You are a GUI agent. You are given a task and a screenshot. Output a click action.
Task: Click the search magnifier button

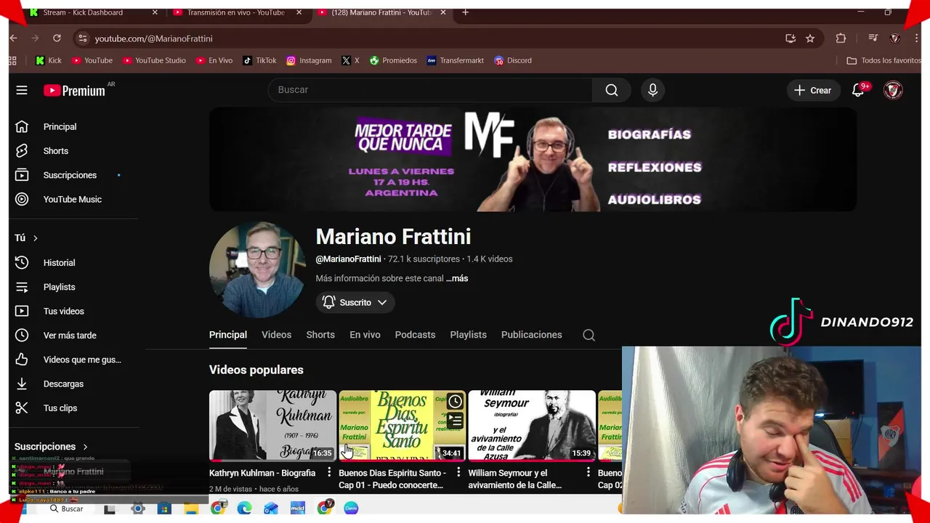(612, 90)
